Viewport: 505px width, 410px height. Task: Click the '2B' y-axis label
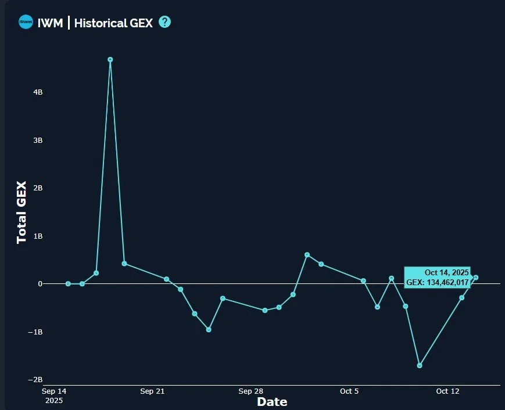point(38,188)
